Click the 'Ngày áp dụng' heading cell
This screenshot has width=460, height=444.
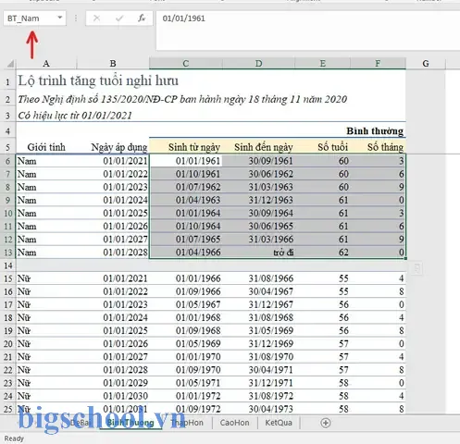[113, 147]
